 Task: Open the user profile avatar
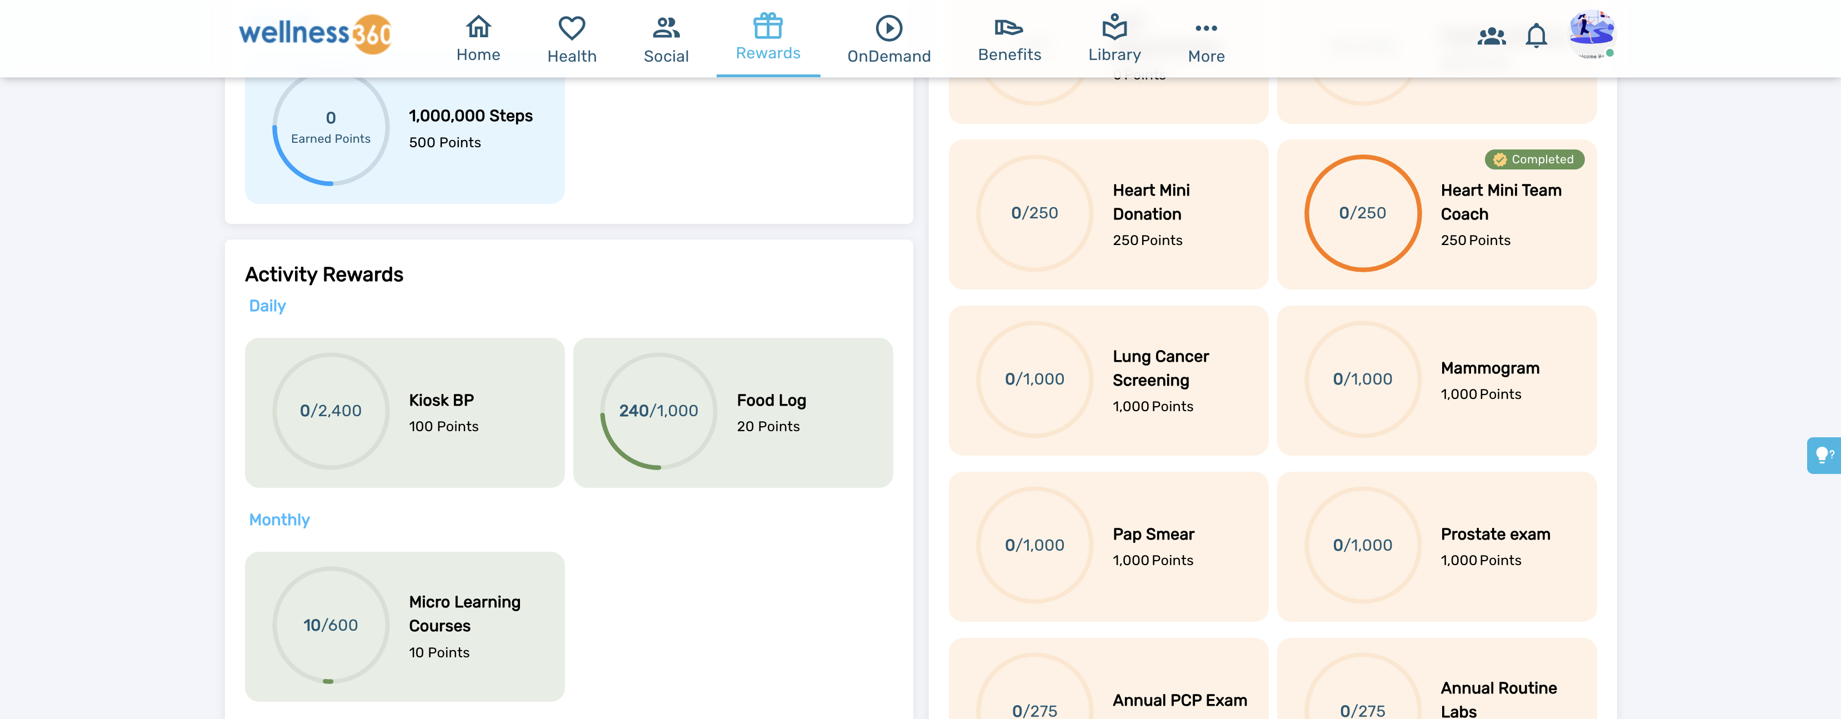(1591, 33)
